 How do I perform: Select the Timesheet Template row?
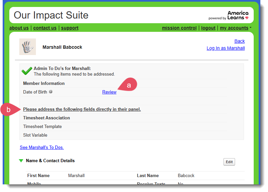pyautogui.click(x=124, y=127)
